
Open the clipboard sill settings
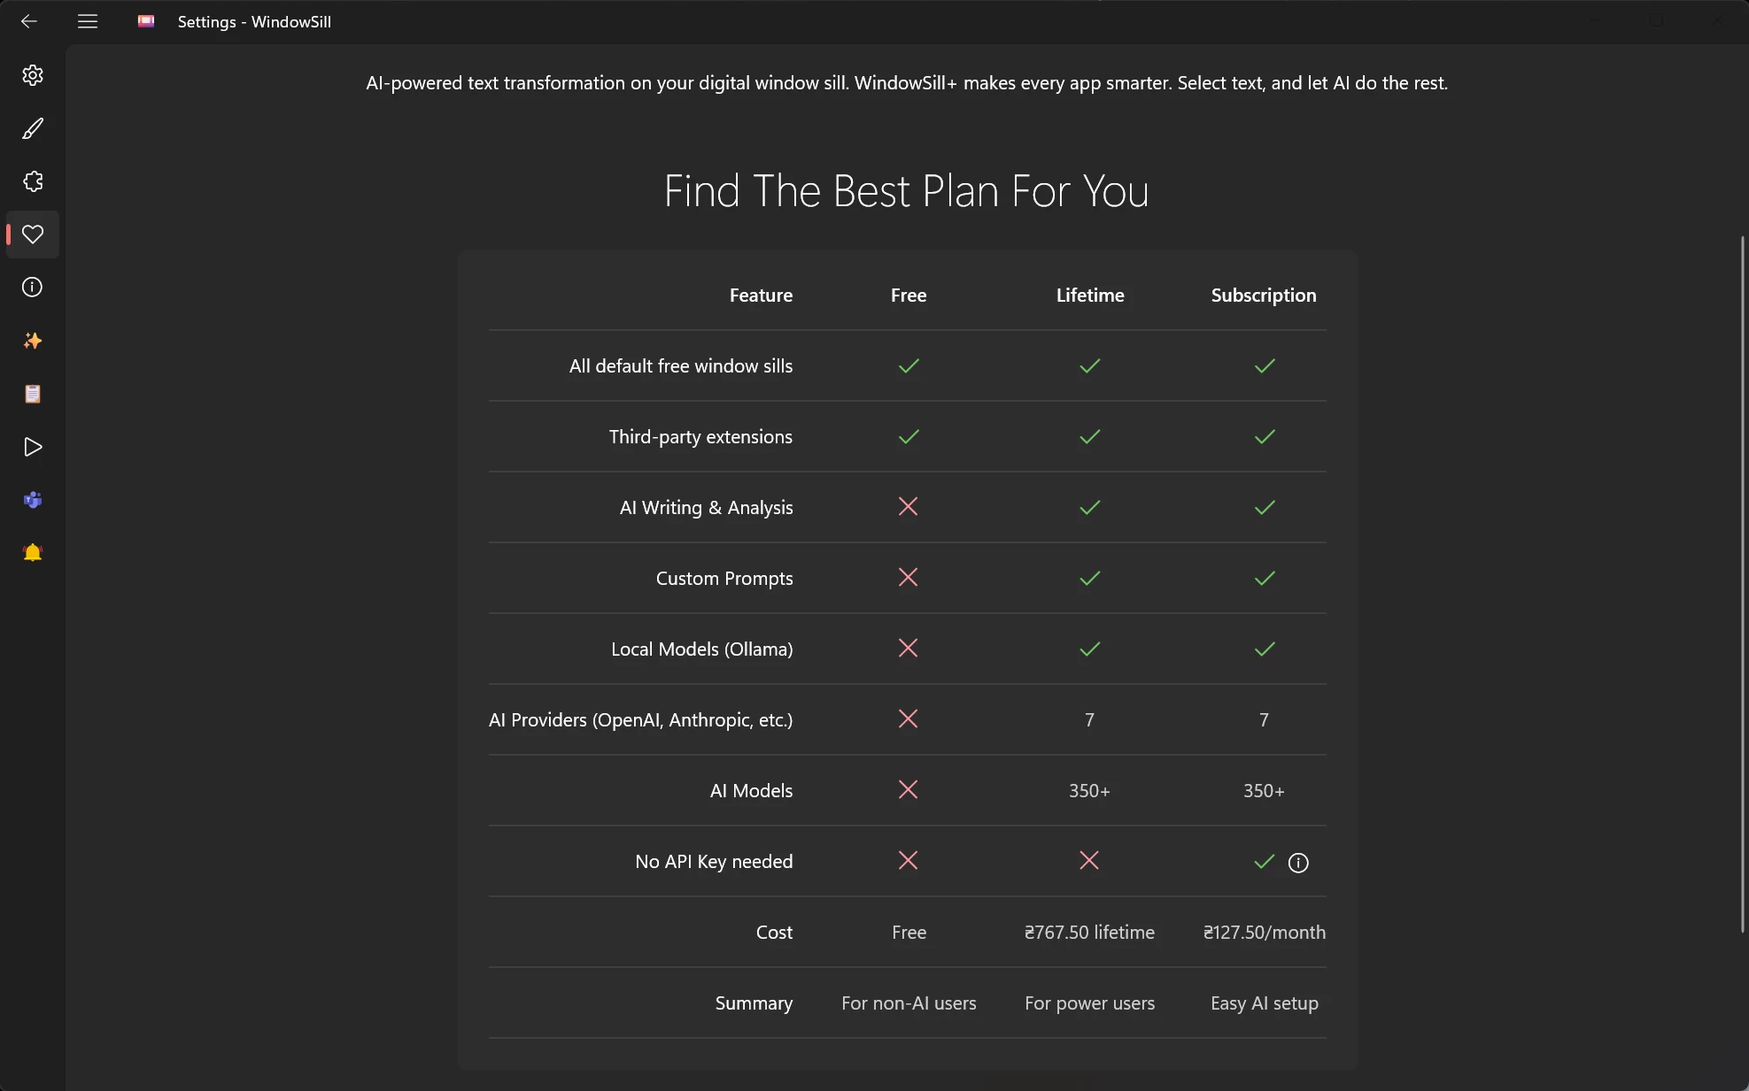[x=33, y=394]
